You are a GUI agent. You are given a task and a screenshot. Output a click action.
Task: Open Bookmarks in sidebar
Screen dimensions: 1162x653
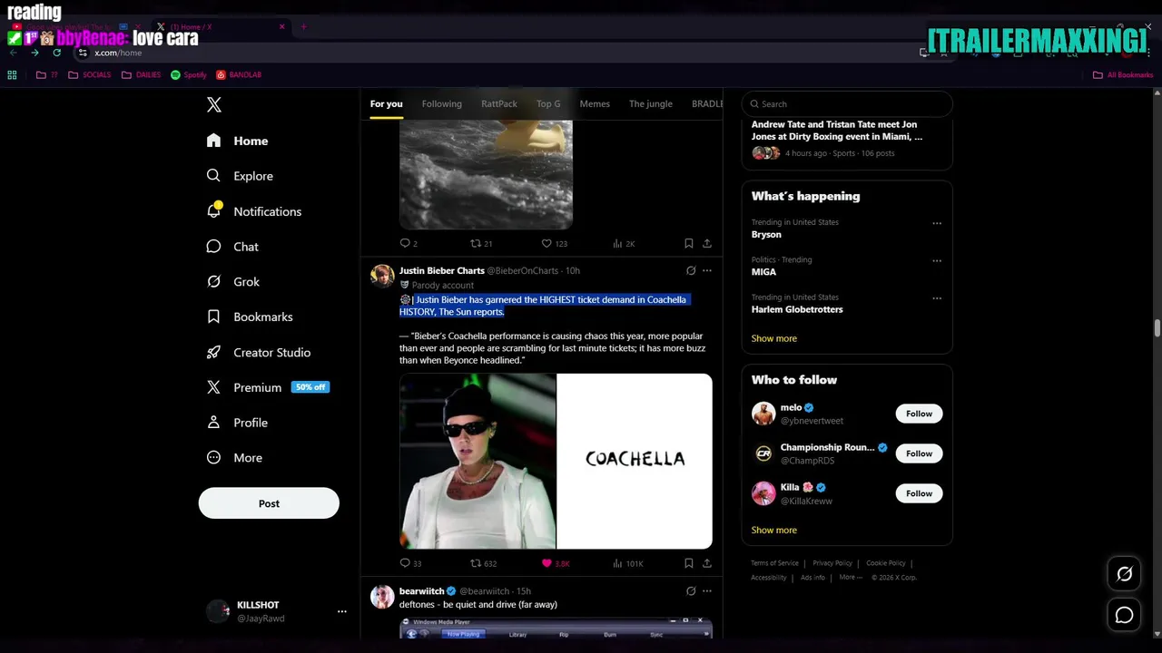[x=250, y=317]
